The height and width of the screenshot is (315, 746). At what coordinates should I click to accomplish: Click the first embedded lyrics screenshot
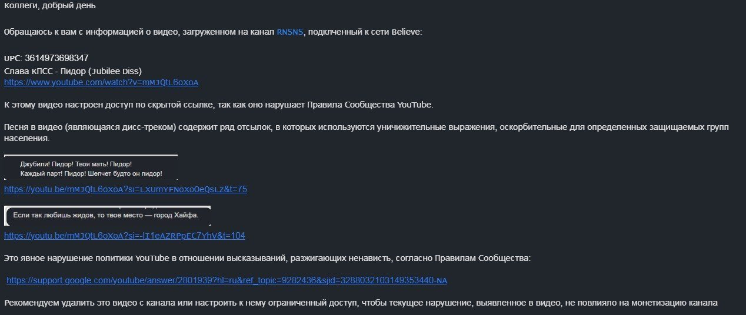[91, 167]
